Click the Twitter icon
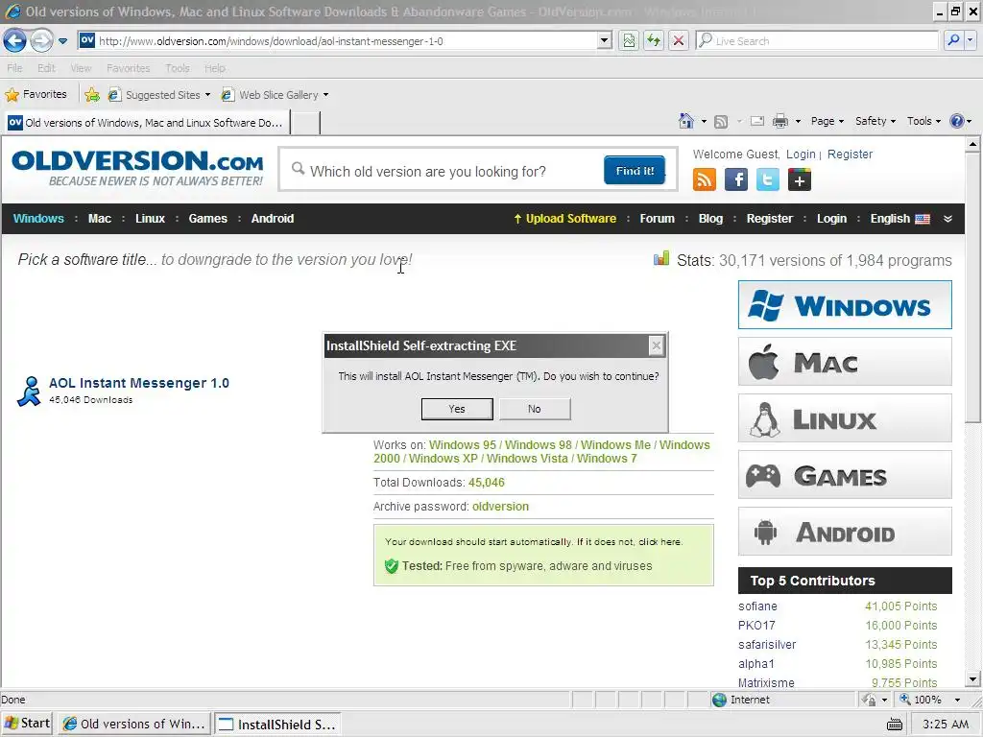Viewport: 983px width, 737px height. (x=767, y=179)
